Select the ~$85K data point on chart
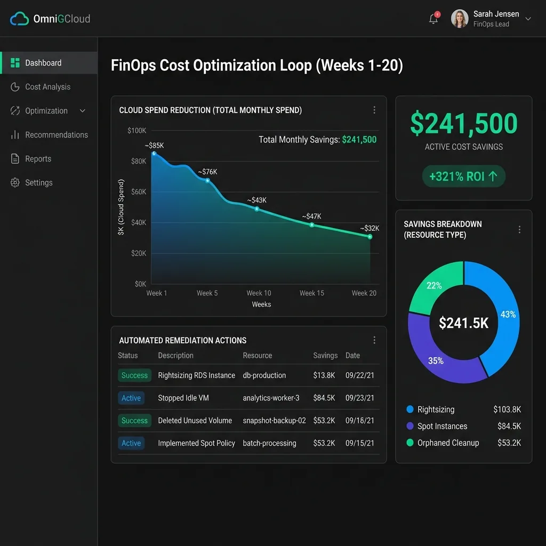Screen dimensions: 546x546 [154, 154]
